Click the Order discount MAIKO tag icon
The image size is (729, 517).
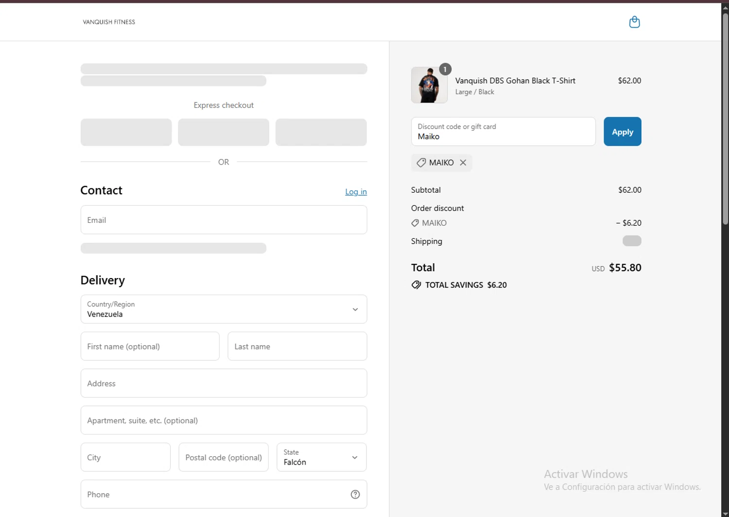click(415, 223)
